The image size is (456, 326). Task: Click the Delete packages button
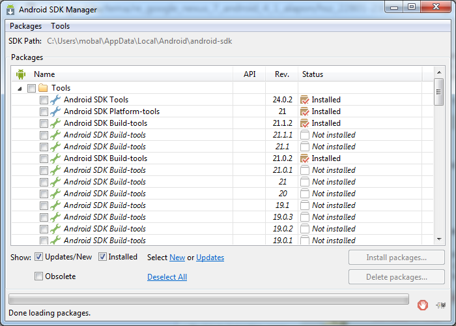coord(396,277)
